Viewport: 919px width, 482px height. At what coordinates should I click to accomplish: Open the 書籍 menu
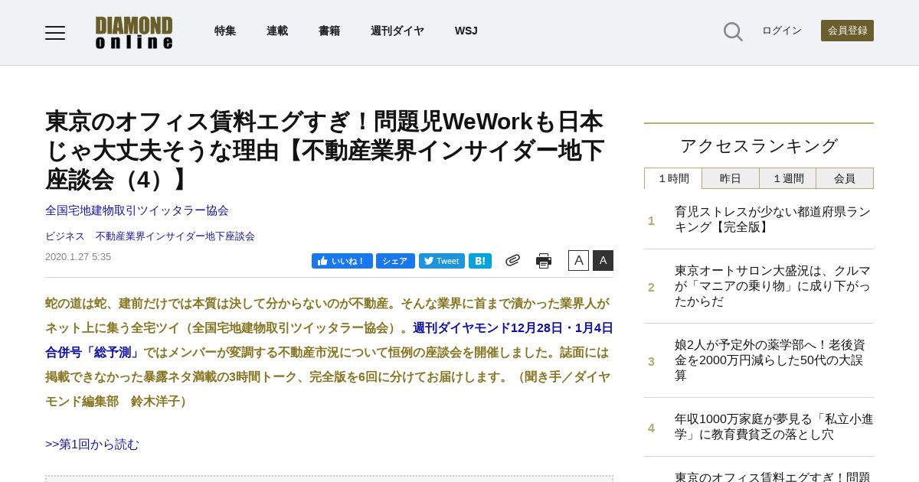pos(329,31)
